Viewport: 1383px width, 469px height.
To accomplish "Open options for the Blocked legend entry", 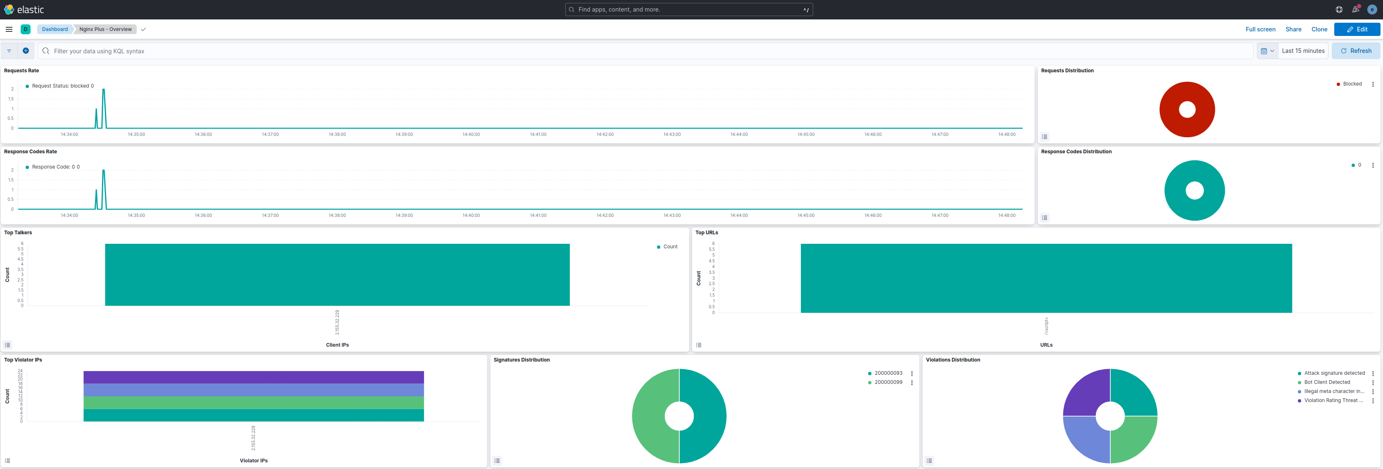I will [1373, 84].
